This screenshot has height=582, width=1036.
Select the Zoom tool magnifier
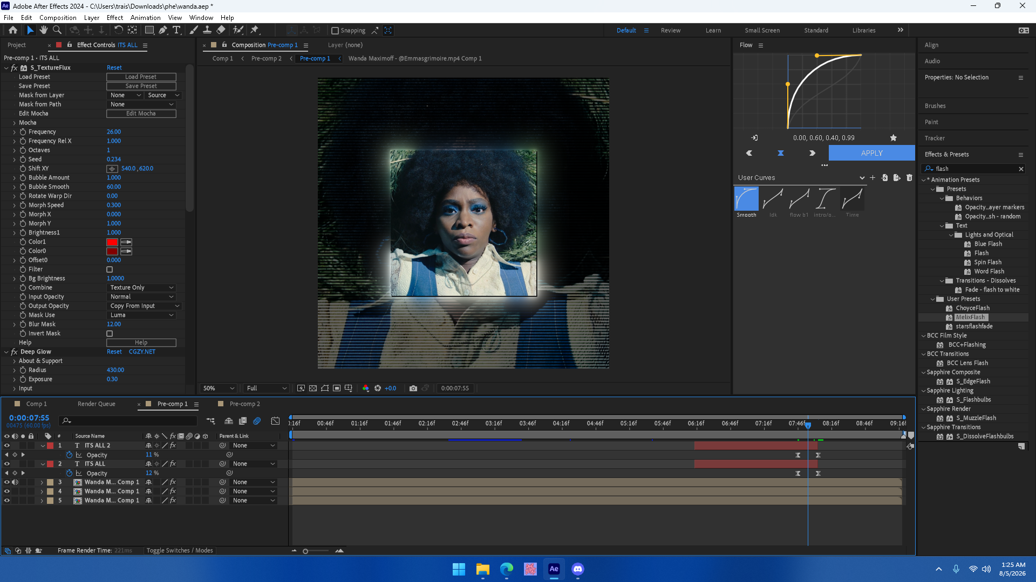pos(57,30)
